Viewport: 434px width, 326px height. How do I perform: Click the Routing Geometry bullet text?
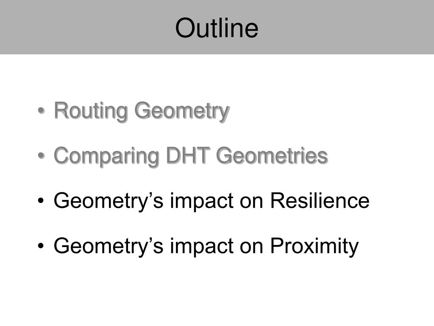coord(142,111)
